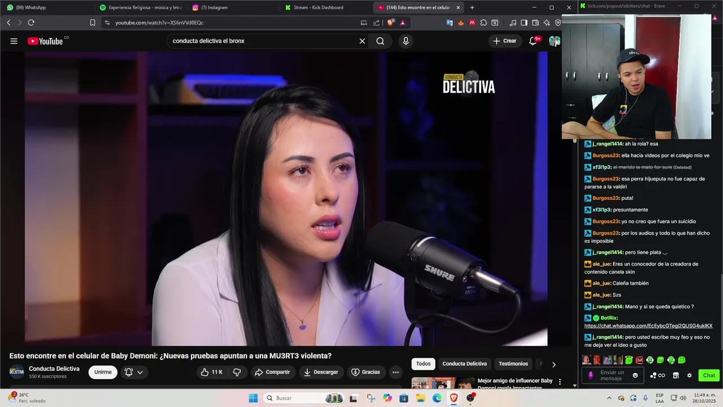This screenshot has height=407, width=723.
Task: Like the video with thumbs up
Action: (x=211, y=372)
